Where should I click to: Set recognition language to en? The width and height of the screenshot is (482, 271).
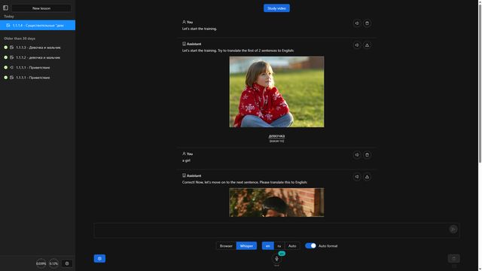pyautogui.click(x=268, y=246)
